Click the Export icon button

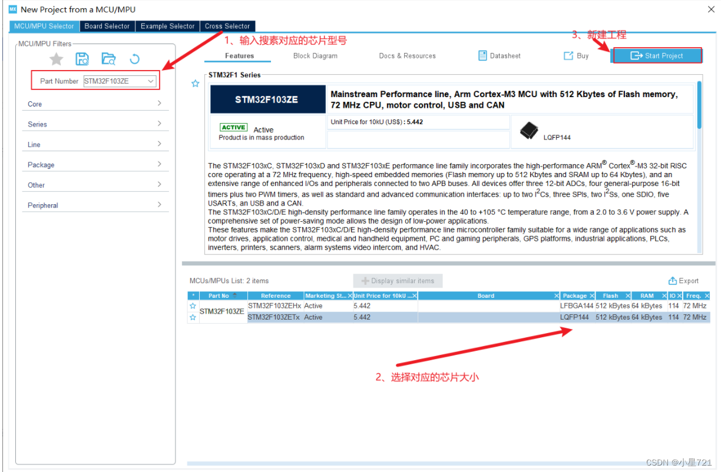click(683, 281)
